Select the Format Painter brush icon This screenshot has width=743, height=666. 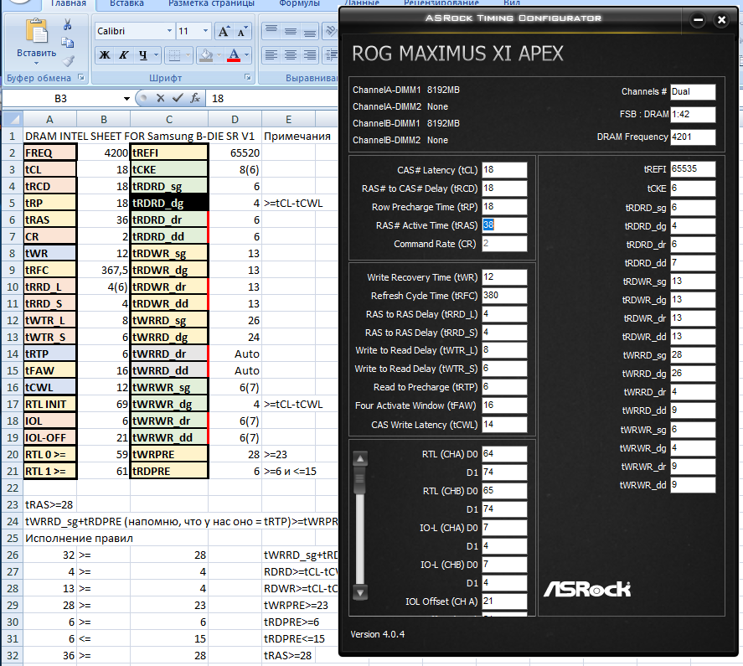[68, 60]
